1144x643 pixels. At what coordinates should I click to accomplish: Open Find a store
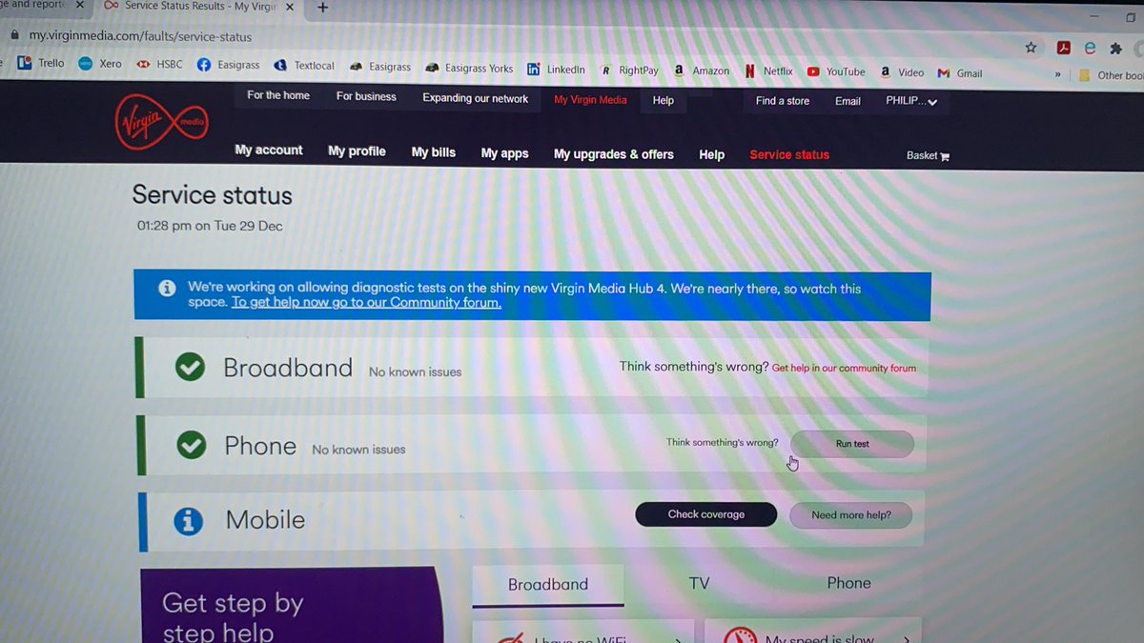[x=783, y=100]
